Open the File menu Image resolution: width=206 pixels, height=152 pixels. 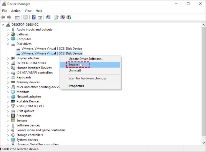click(4, 11)
